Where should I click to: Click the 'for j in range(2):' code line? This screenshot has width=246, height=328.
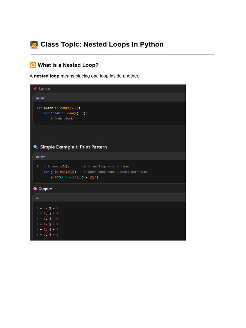coord(60,172)
